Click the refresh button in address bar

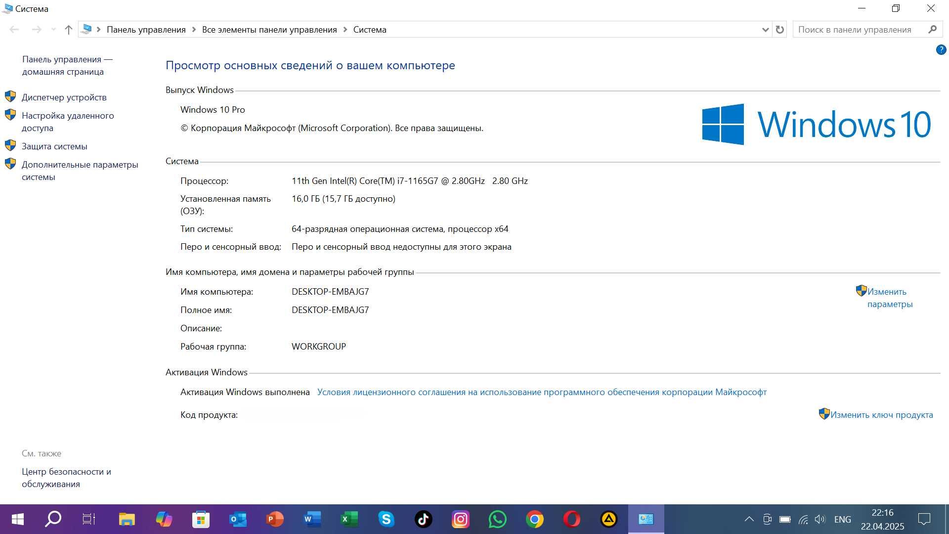779,30
